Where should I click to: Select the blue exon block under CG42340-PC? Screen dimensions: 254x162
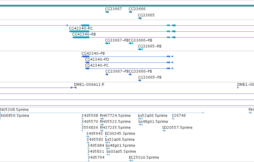point(87,68)
